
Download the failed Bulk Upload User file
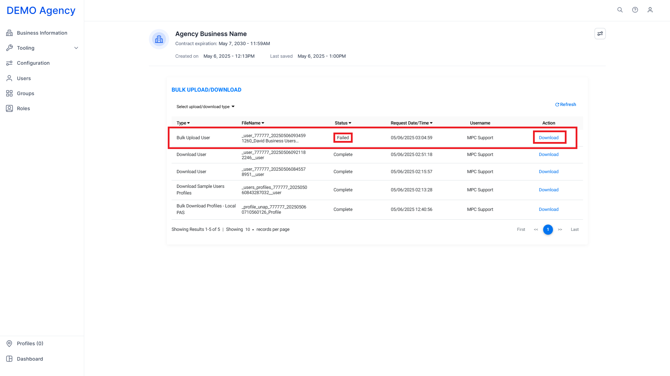(549, 138)
